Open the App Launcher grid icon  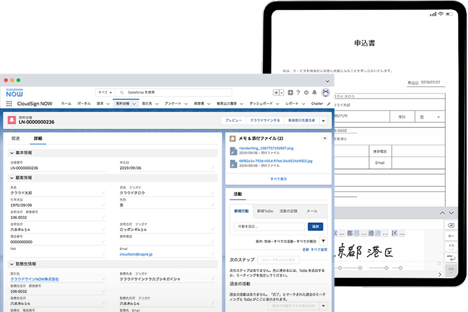(9, 104)
